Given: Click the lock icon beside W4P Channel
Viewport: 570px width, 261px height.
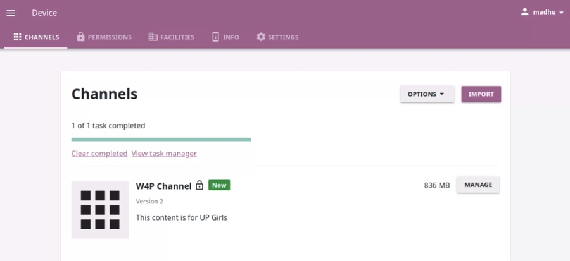Looking at the screenshot, I should click(199, 186).
